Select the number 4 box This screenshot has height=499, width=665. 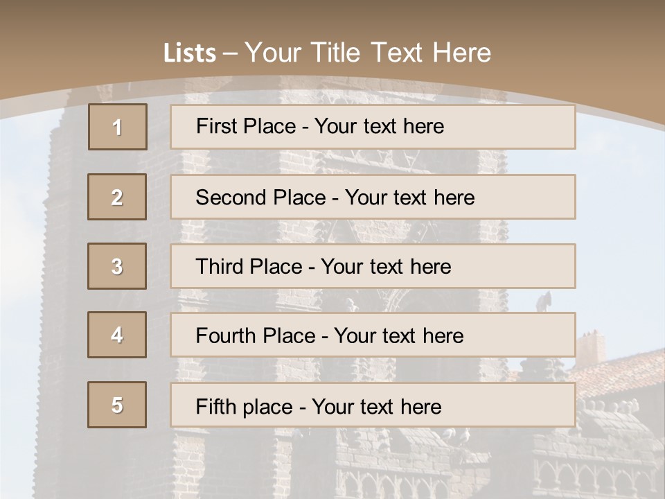point(117,335)
